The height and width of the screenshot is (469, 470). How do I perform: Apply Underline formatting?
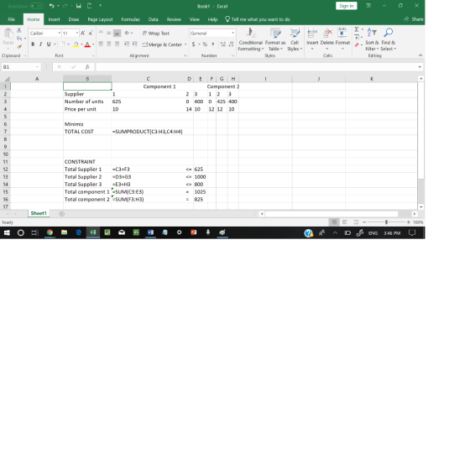49,44
